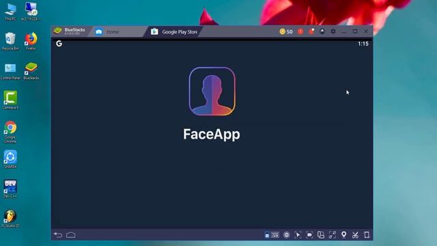Open Dev-C++ desktop shortcut
This screenshot has height=246, width=437.
tap(10, 189)
